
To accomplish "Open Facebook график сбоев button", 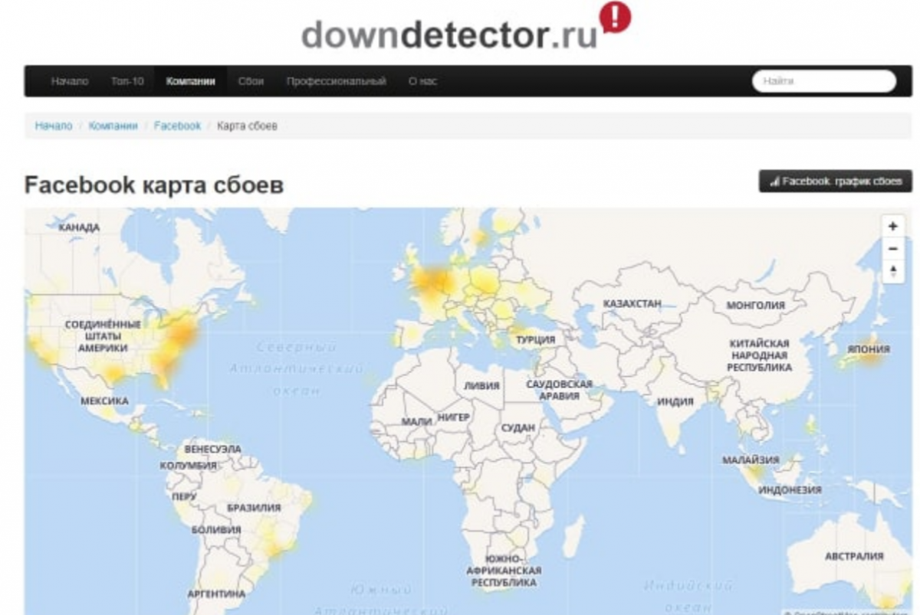I will tap(836, 182).
